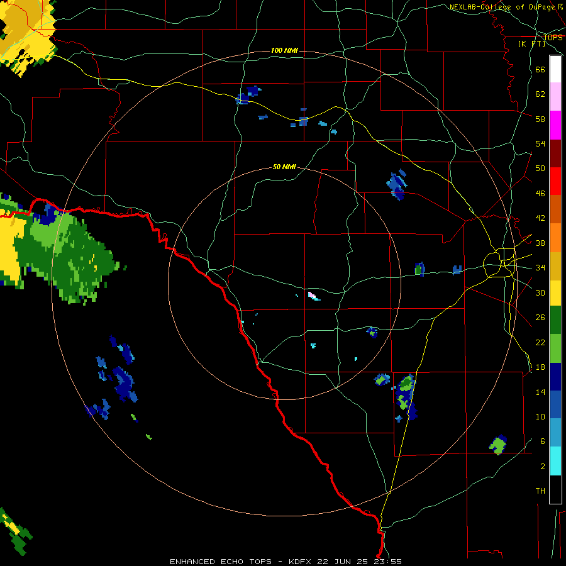Click legend value "66"
The width and height of the screenshot is (566, 566).
point(540,70)
